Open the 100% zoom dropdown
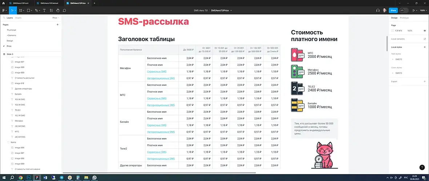Screen dimensions: 429x181 tap(423, 11)
